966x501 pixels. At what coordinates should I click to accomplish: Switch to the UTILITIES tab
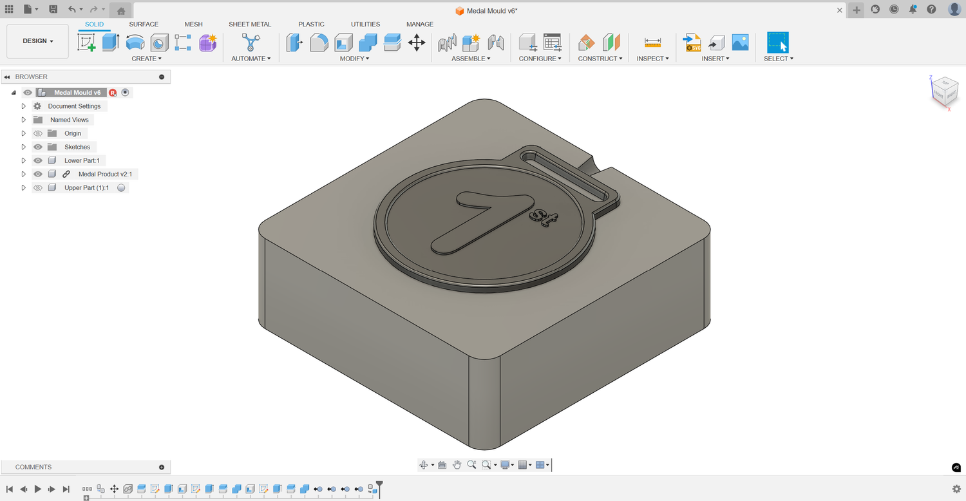coord(365,24)
